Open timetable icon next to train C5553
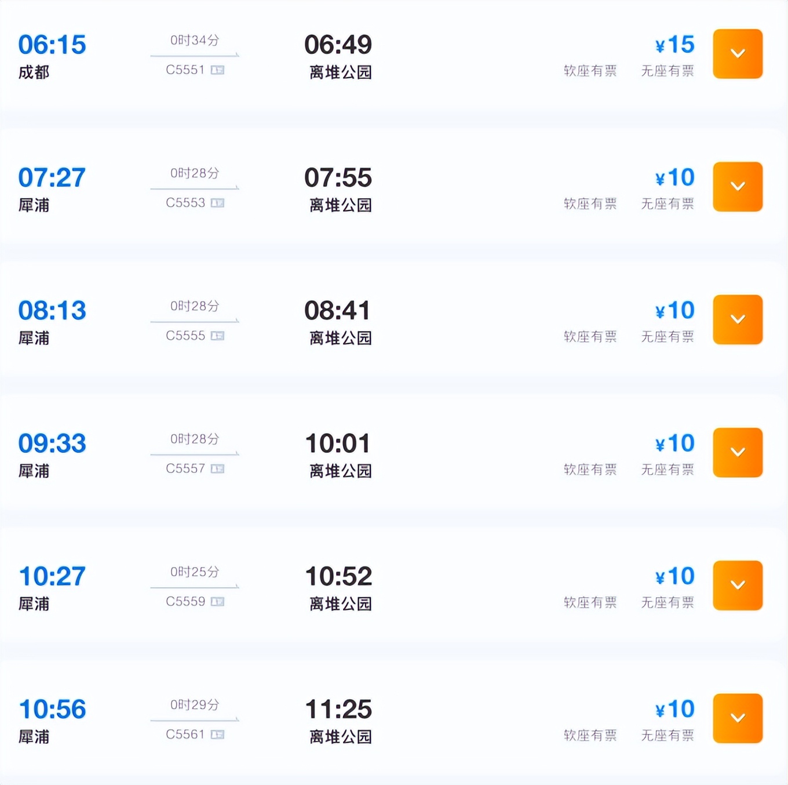This screenshot has height=785, width=788. pyautogui.click(x=217, y=203)
